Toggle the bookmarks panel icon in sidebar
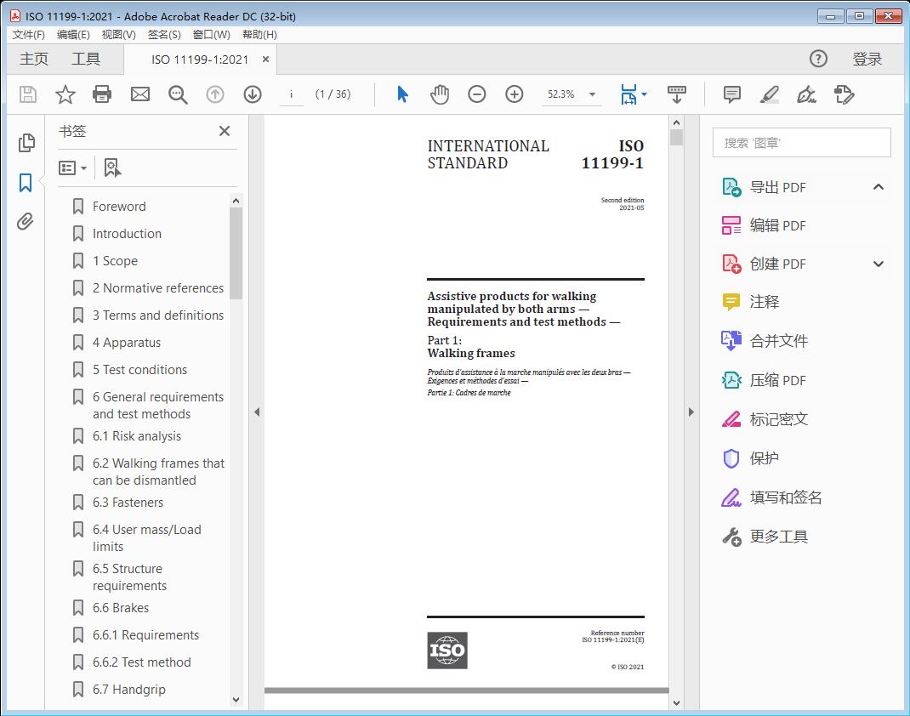 pyautogui.click(x=26, y=182)
